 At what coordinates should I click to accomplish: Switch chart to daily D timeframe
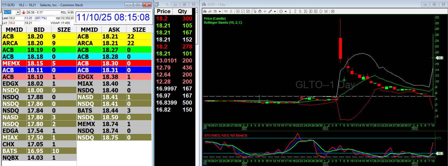point(321,11)
